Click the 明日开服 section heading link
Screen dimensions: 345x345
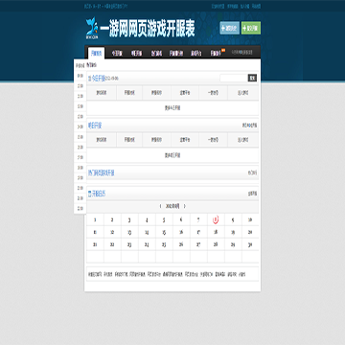(95, 126)
